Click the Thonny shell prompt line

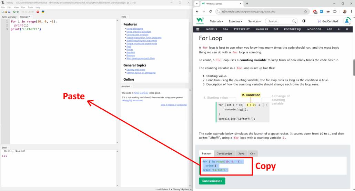pos(59,156)
